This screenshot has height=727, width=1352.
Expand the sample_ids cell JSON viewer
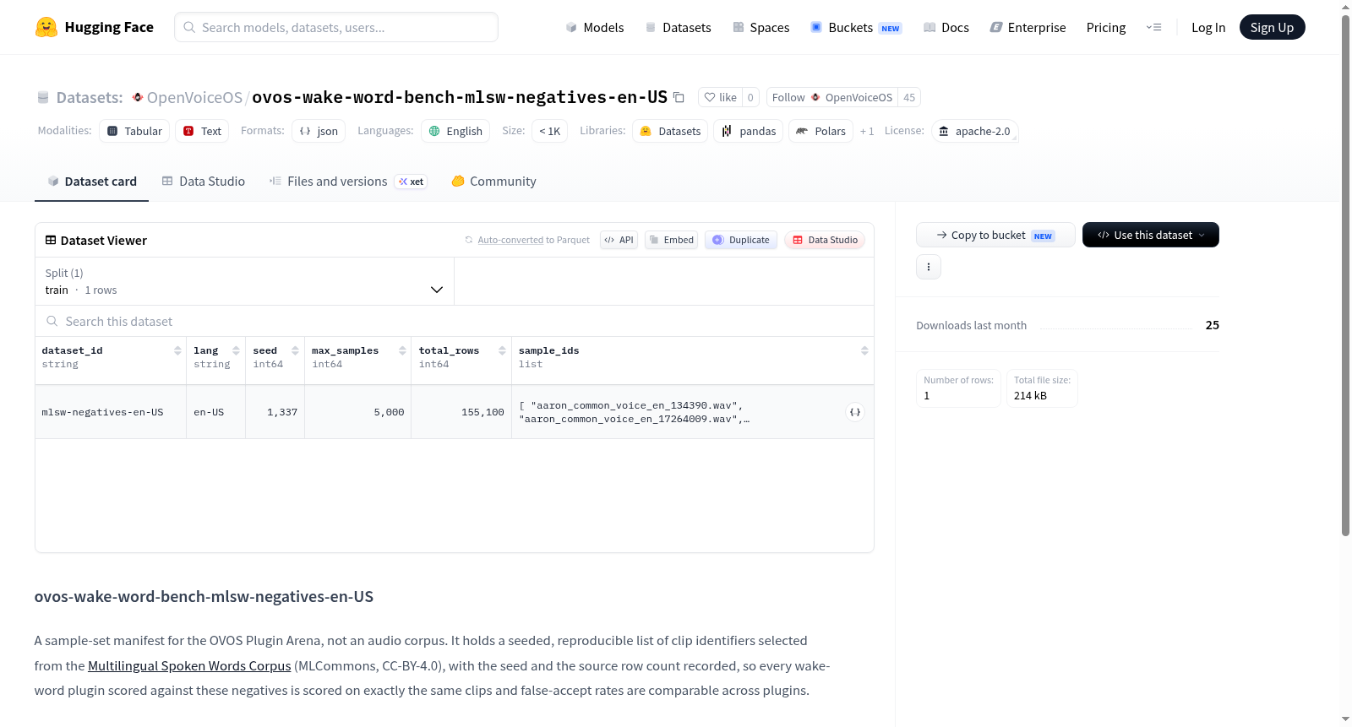tap(855, 412)
